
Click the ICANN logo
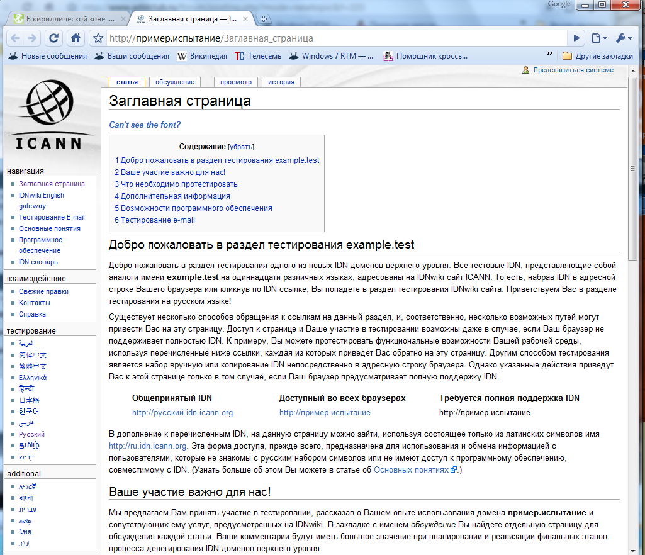(x=50, y=115)
